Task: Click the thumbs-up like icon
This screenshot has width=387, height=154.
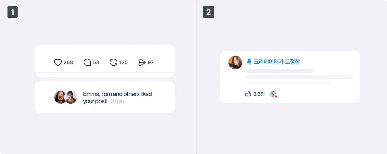Action: pos(248,94)
